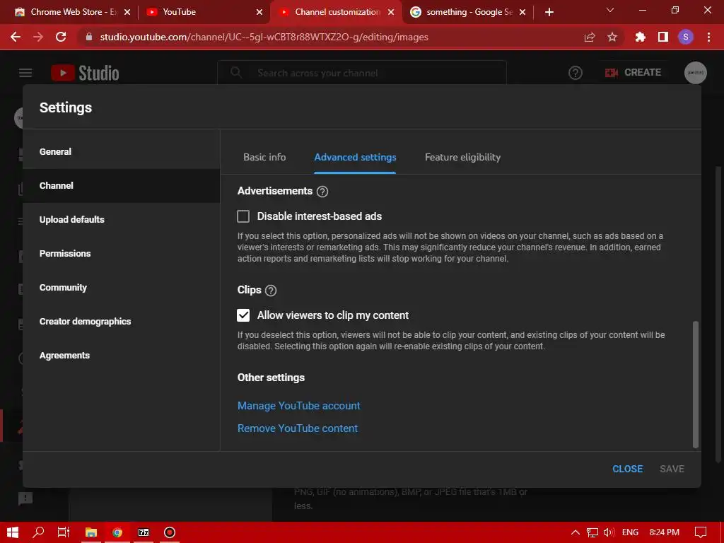Click the Clips help question mark icon

(271, 291)
